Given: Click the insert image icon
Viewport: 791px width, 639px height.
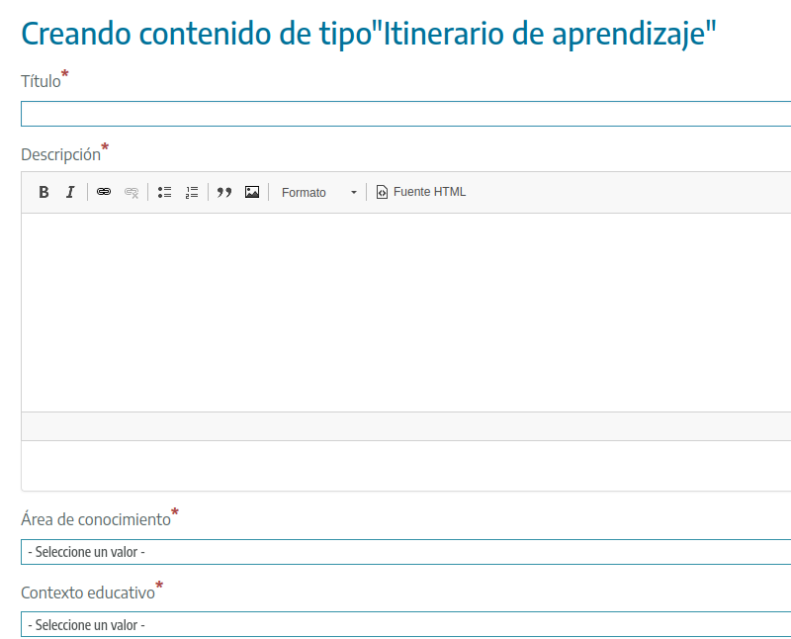Looking at the screenshot, I should tap(252, 192).
